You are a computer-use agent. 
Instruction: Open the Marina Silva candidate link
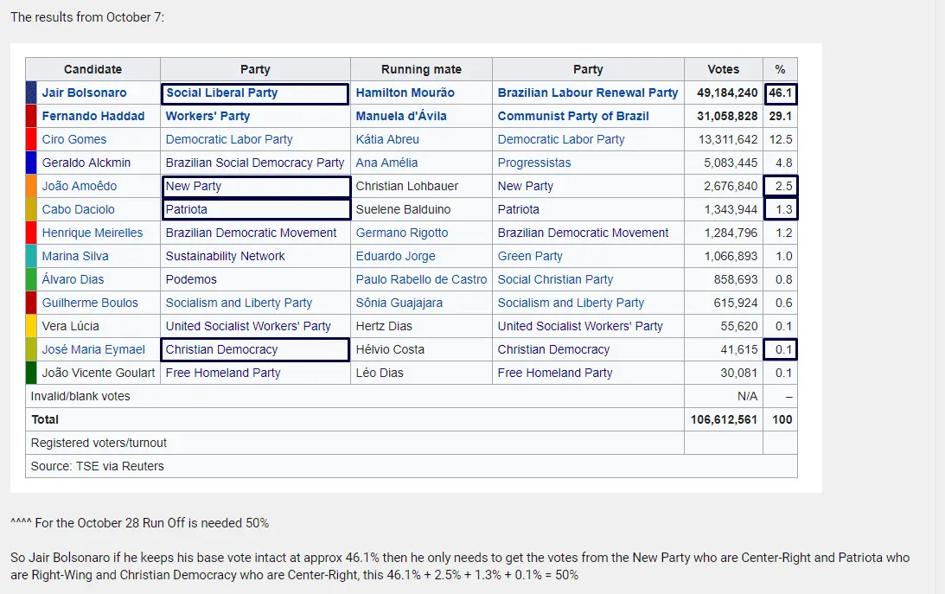75,256
